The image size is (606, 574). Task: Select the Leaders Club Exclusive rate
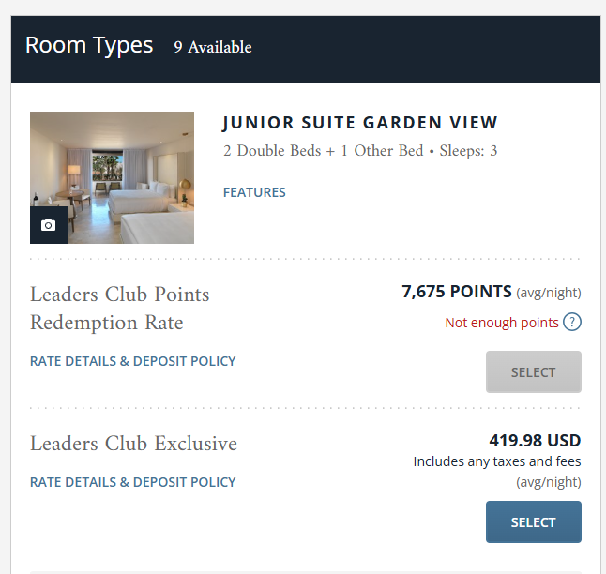[534, 521]
